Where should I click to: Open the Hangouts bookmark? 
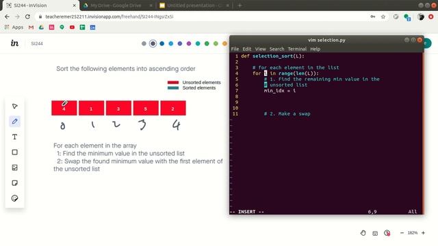[62, 27]
